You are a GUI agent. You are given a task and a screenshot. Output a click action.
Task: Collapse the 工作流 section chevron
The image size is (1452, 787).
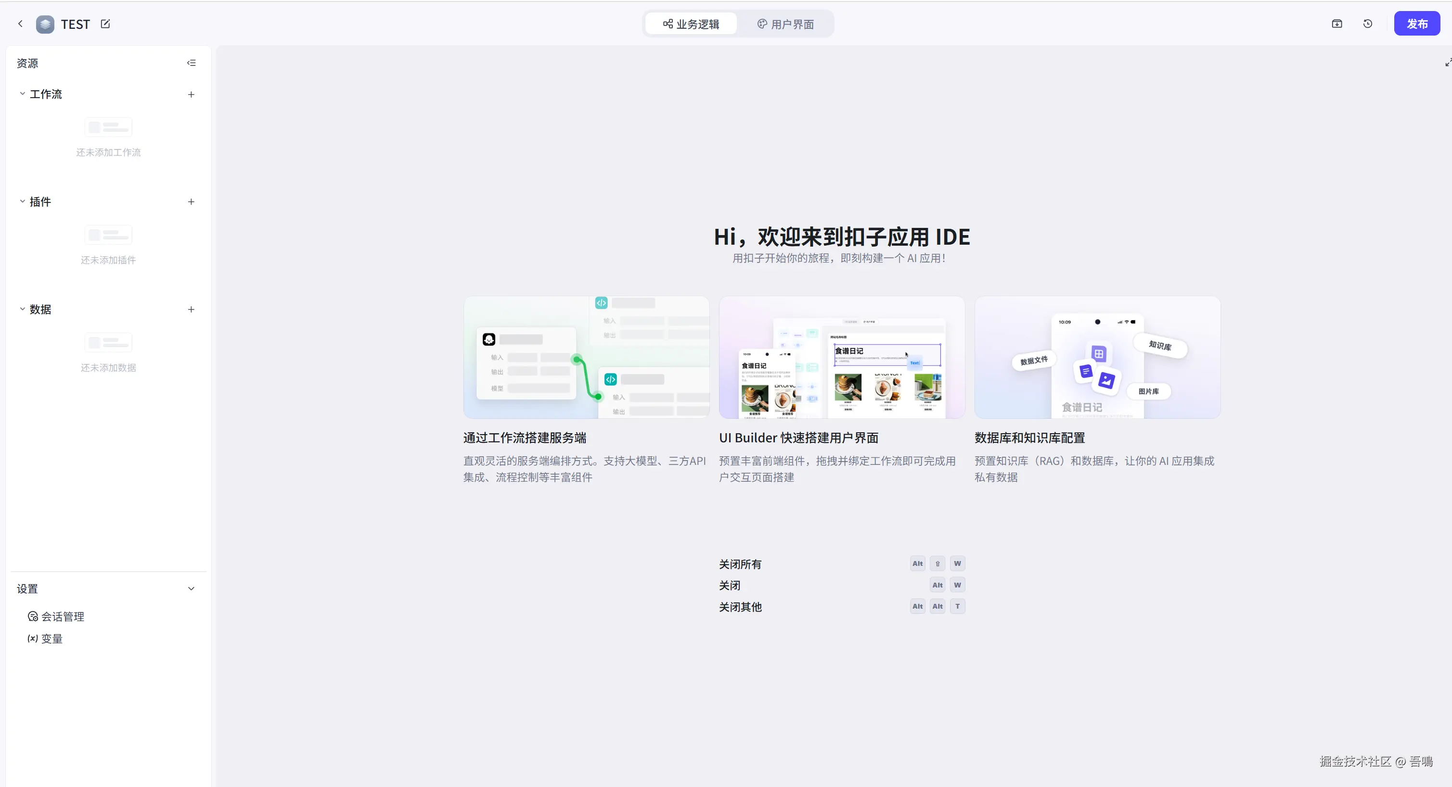coord(23,94)
